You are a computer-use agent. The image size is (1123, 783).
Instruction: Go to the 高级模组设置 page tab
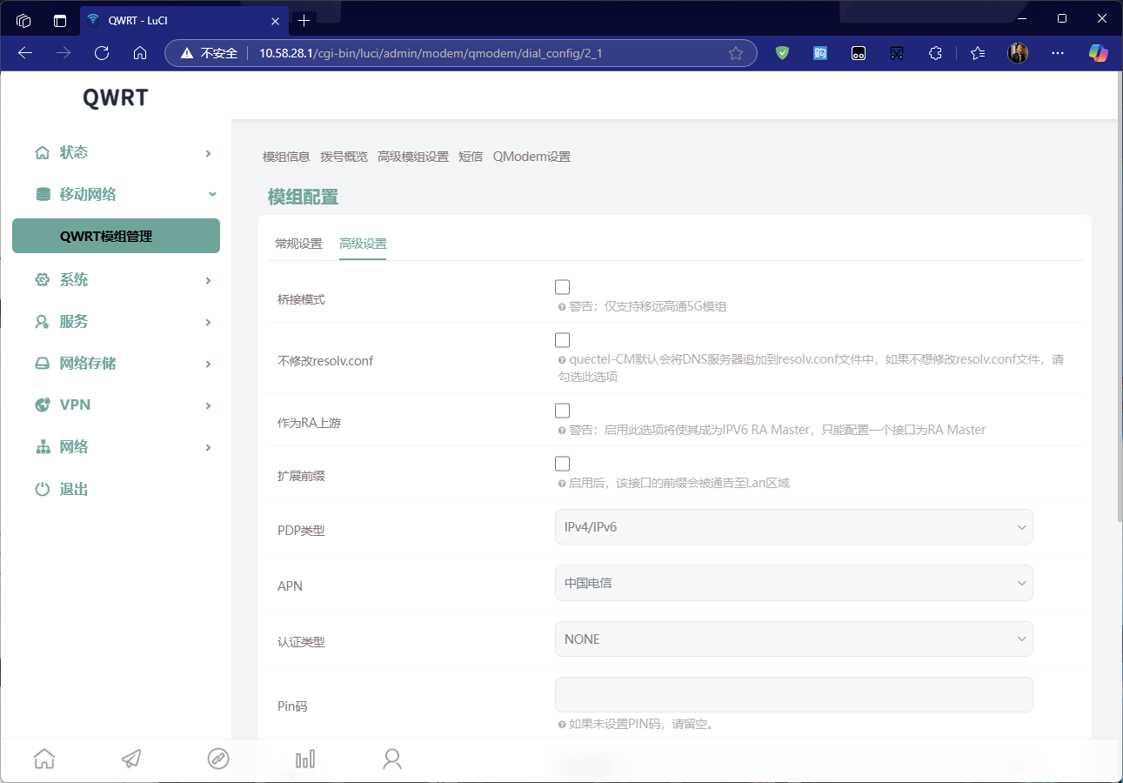[413, 157]
